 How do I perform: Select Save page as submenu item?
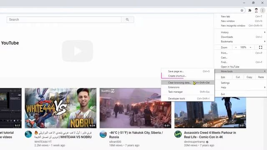[x=188, y=71]
